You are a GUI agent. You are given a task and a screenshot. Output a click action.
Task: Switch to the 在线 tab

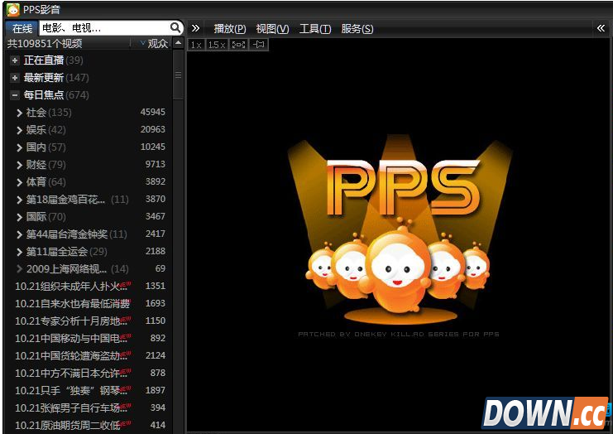pyautogui.click(x=22, y=28)
